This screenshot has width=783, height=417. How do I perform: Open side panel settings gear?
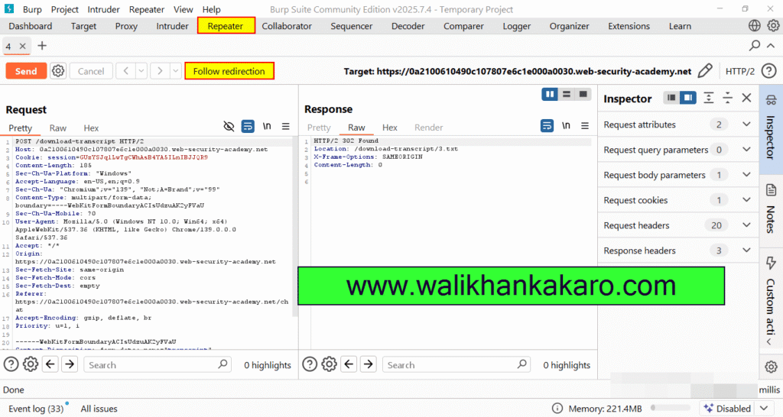point(771,367)
